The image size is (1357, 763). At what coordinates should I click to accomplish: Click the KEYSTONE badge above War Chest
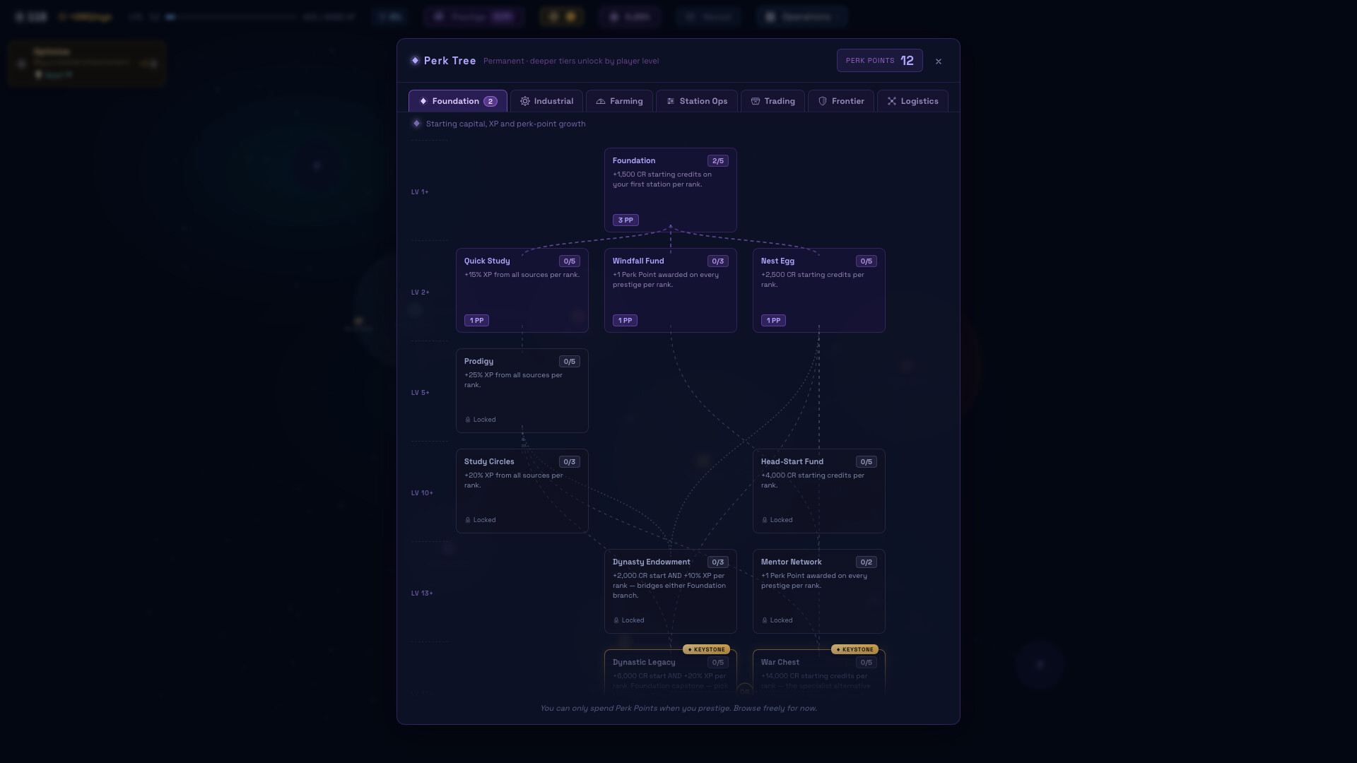tap(855, 649)
